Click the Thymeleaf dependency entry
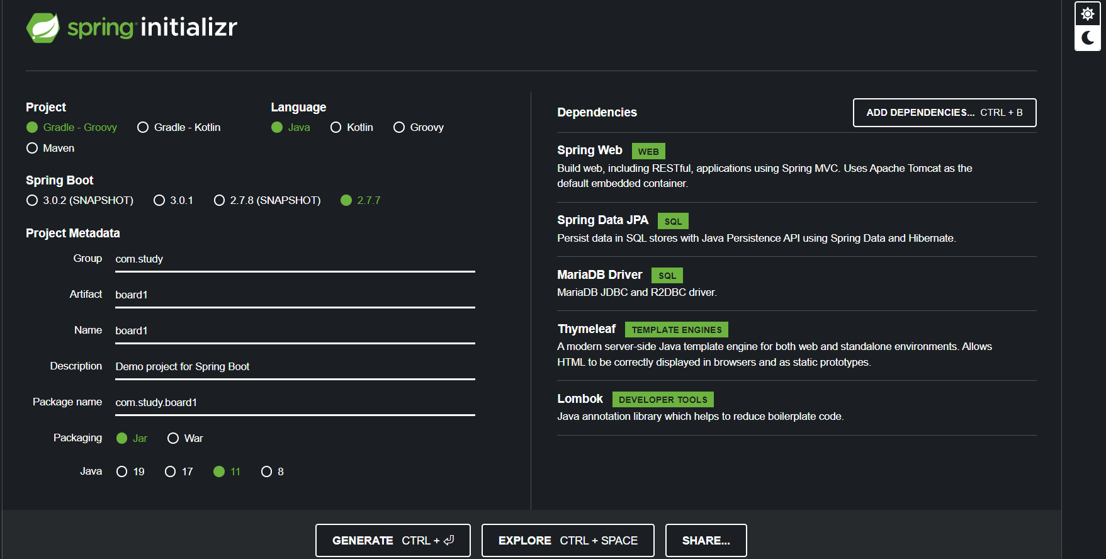Image resolution: width=1106 pixels, height=559 pixels. (796, 345)
